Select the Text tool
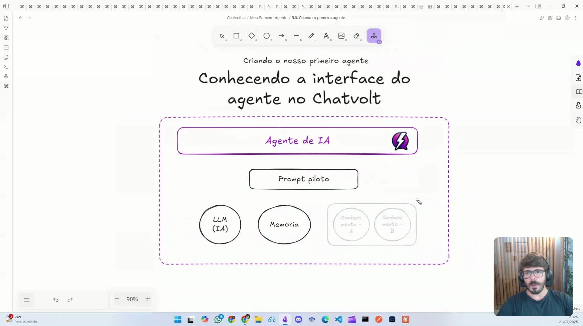This screenshot has width=583, height=326. tap(327, 36)
